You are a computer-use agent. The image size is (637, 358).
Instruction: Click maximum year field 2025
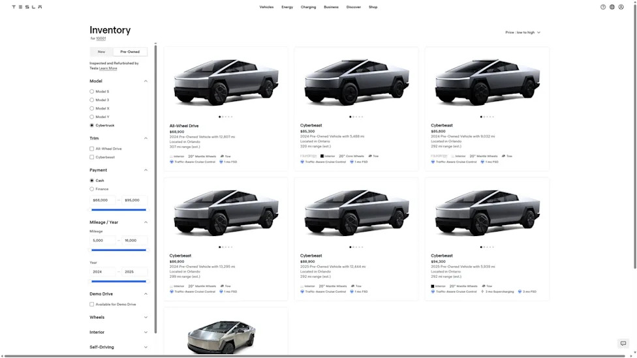(134, 272)
